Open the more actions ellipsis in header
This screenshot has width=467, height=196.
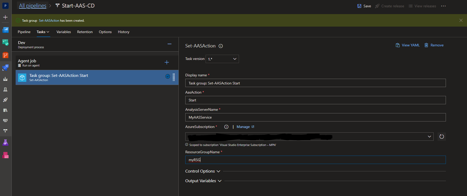point(443,6)
